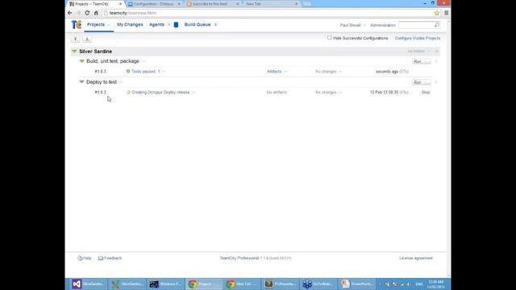Switch to Configuration - Octopus browser tab
This screenshot has height=290, width=516.
[x=154, y=4]
